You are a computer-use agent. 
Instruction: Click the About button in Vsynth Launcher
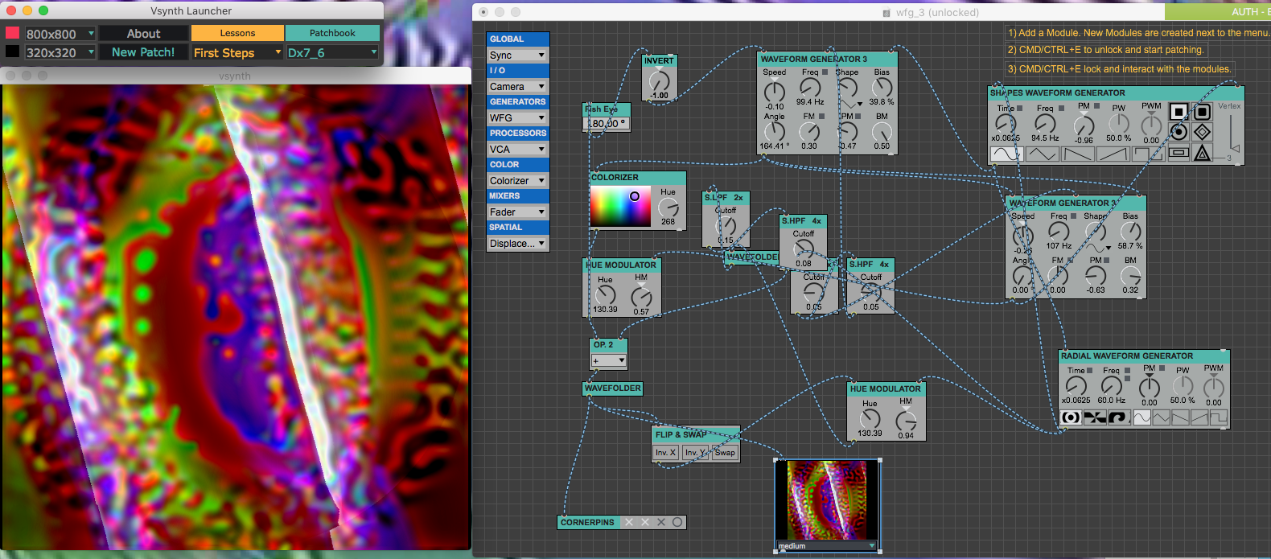(x=144, y=33)
